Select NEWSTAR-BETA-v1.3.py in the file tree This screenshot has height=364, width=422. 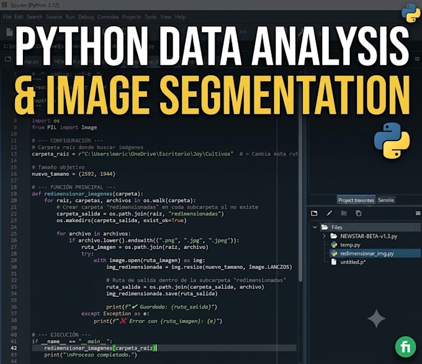coord(369,236)
